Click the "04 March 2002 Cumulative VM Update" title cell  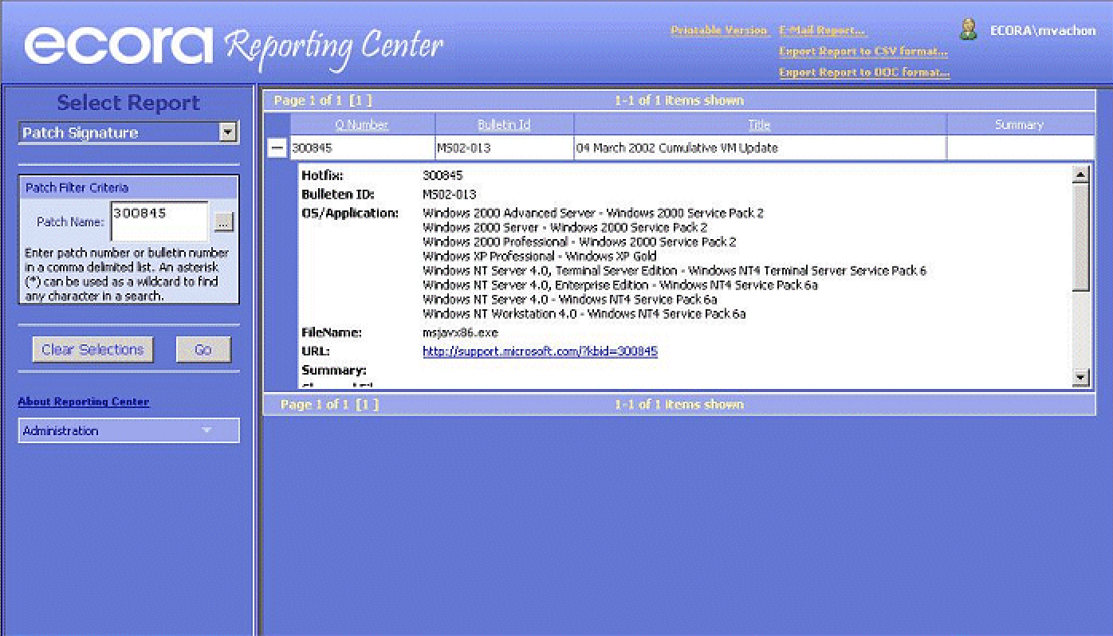pyautogui.click(x=761, y=148)
